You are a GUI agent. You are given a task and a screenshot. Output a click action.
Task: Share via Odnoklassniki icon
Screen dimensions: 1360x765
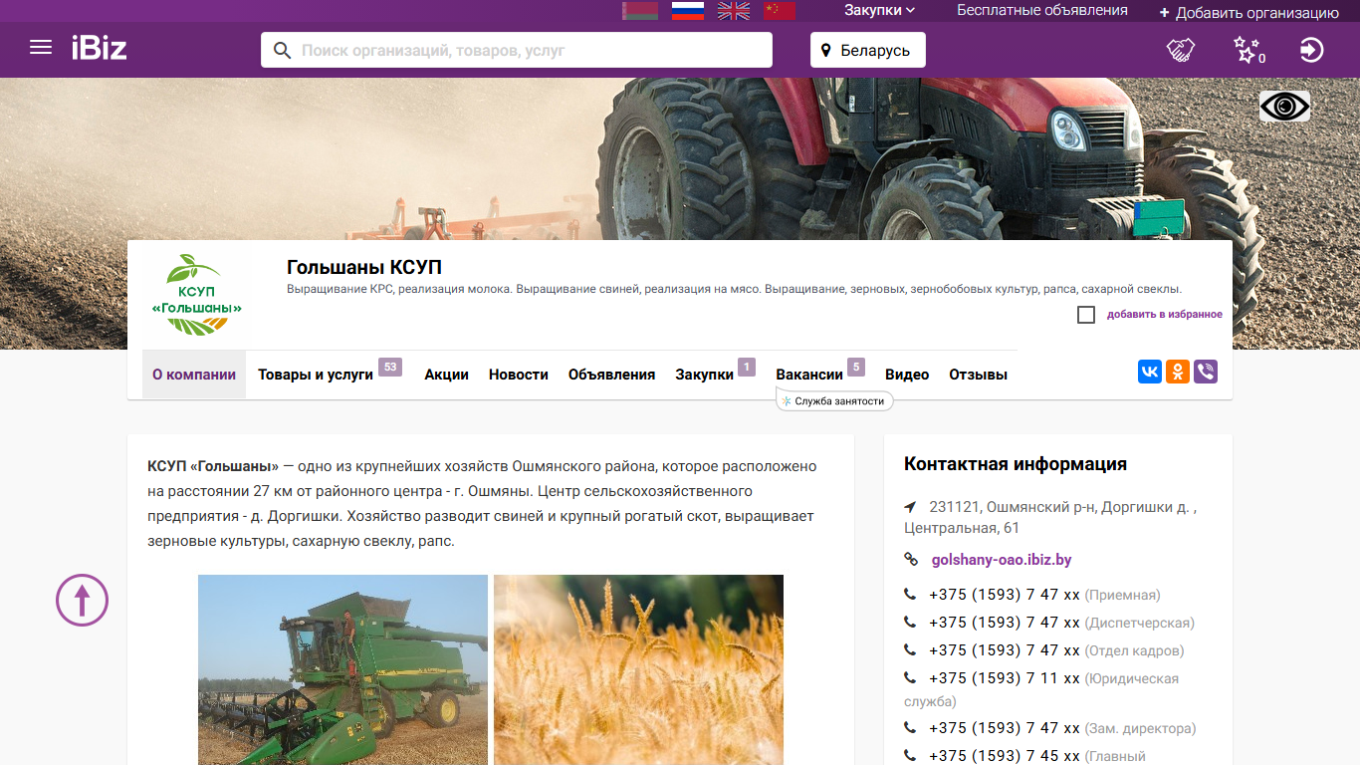(x=1178, y=372)
